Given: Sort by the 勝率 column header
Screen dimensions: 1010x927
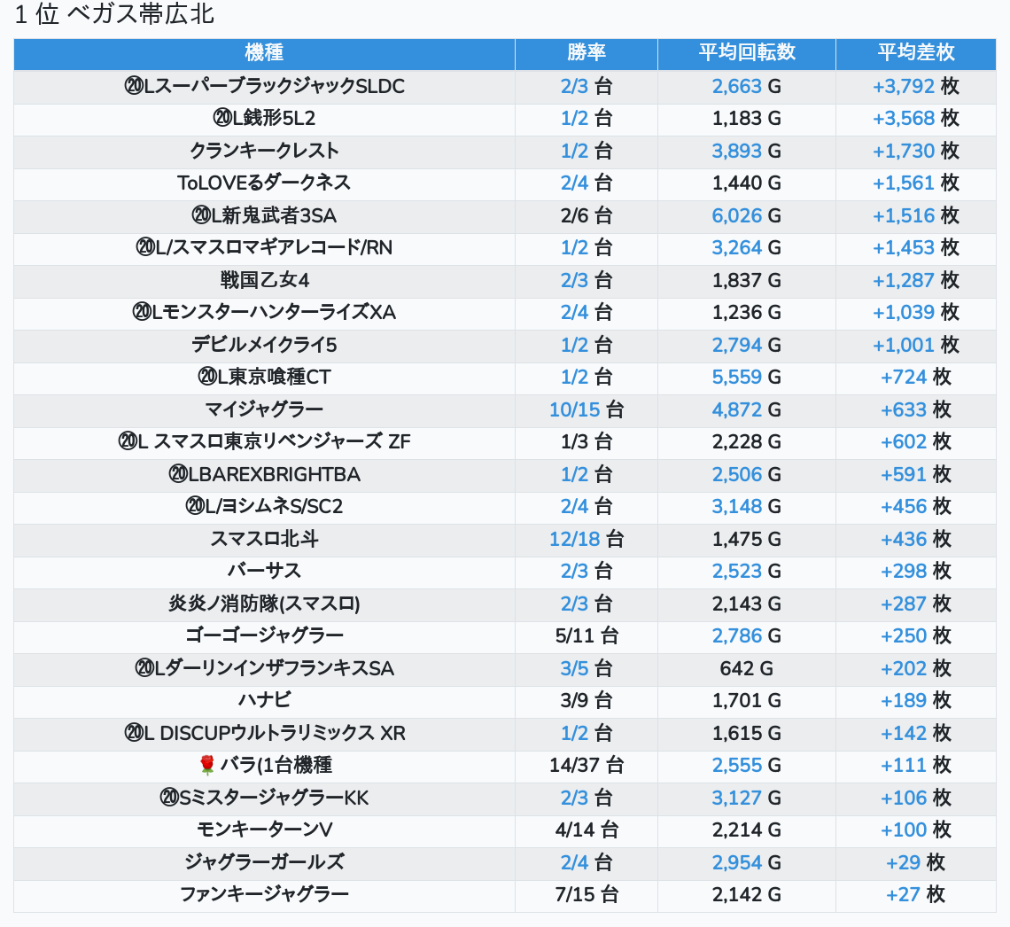Looking at the screenshot, I should (x=586, y=52).
